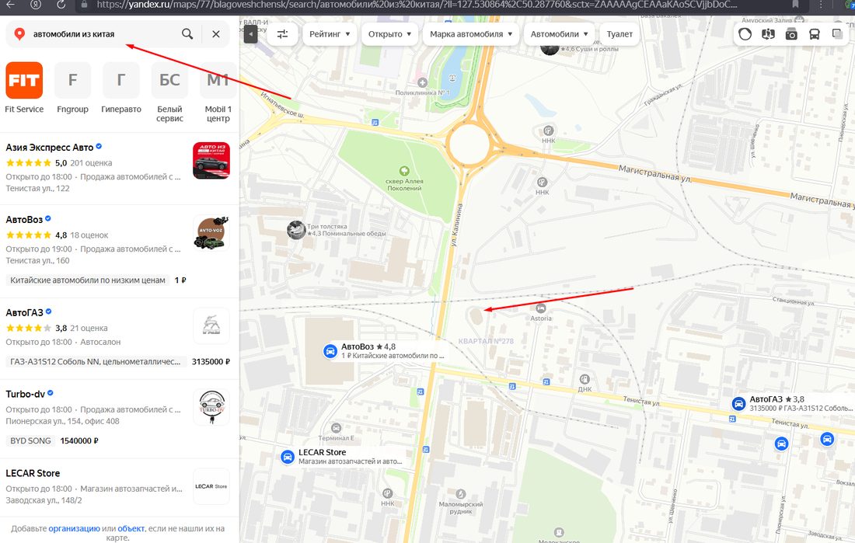Select the сквер Аллея Поколений park marker
Image resolution: width=855 pixels, height=543 pixels.
coord(404,171)
